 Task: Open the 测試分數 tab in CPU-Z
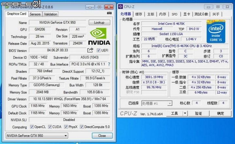tap(201, 14)
